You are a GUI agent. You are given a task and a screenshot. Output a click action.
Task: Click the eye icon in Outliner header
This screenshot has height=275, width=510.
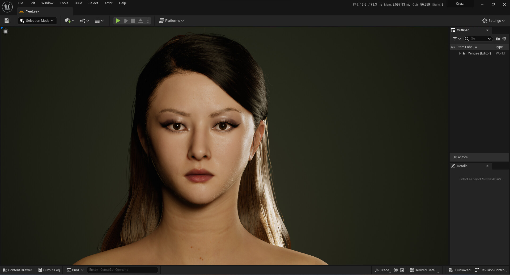[x=453, y=47]
